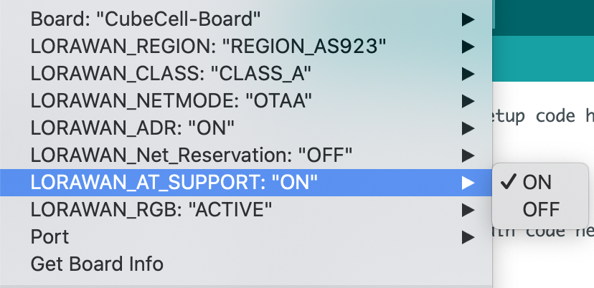The height and width of the screenshot is (288, 594).
Task: Expand the Board submenu arrow
Action: click(468, 19)
